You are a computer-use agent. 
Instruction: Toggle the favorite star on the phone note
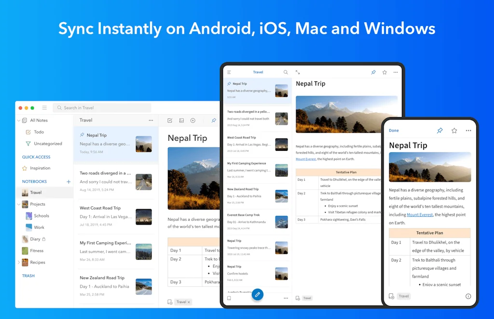pyautogui.click(x=454, y=131)
